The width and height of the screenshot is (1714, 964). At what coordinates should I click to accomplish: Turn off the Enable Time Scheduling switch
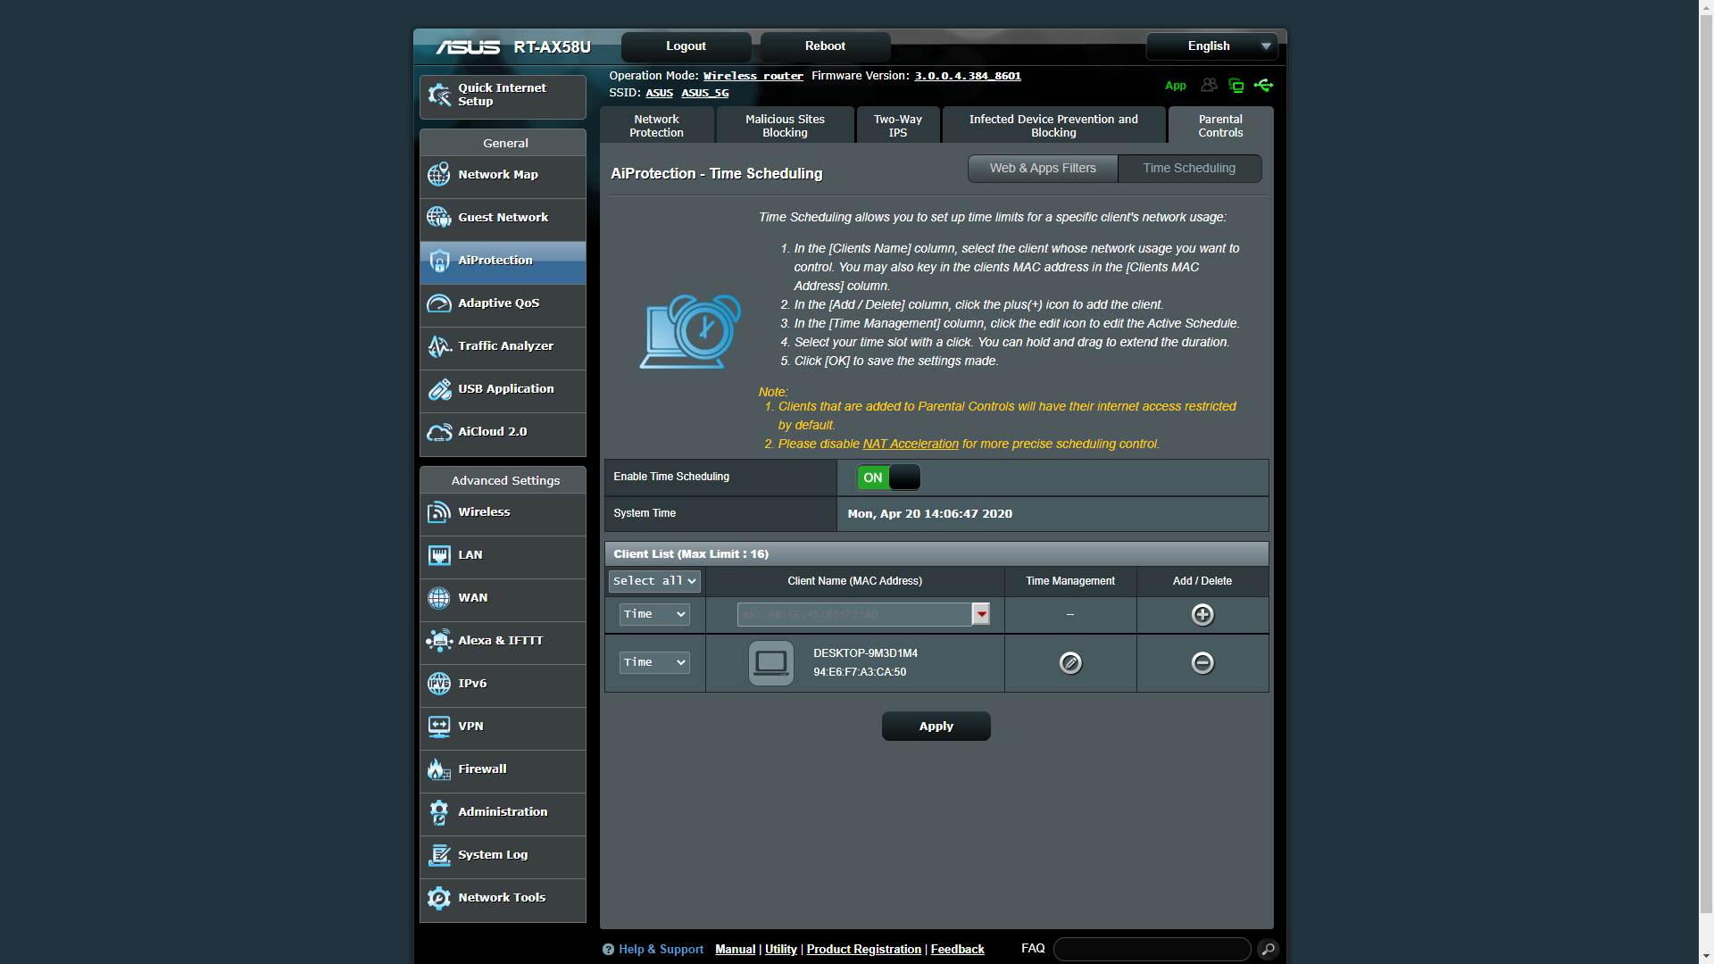click(x=888, y=478)
